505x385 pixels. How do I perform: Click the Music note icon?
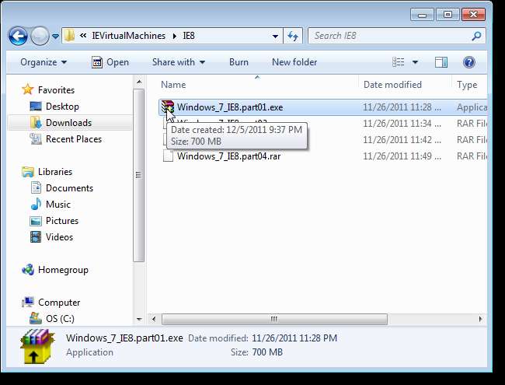click(x=36, y=204)
